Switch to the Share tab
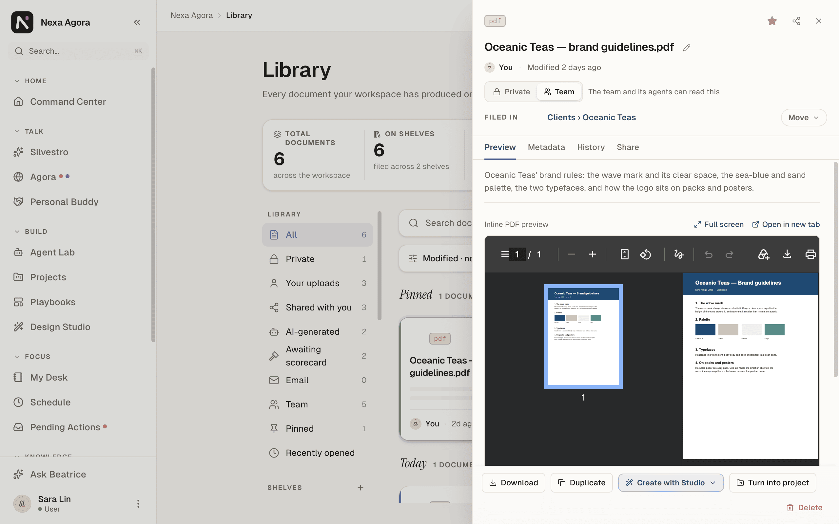Screen dimensions: 839x524 click(x=628, y=147)
